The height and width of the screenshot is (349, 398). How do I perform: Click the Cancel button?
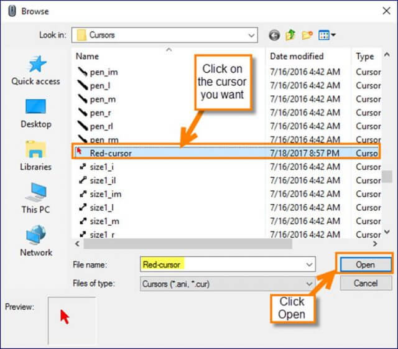point(366,283)
